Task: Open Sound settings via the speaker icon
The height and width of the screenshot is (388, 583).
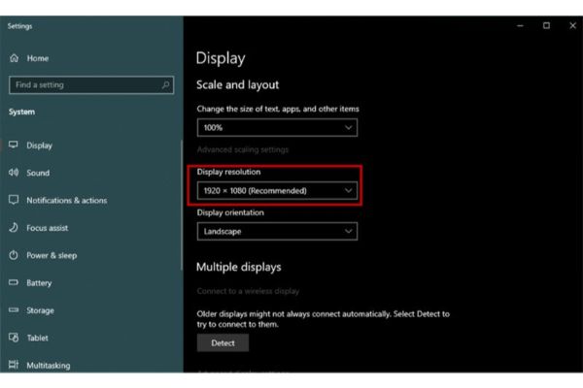Action: pyautogui.click(x=14, y=173)
